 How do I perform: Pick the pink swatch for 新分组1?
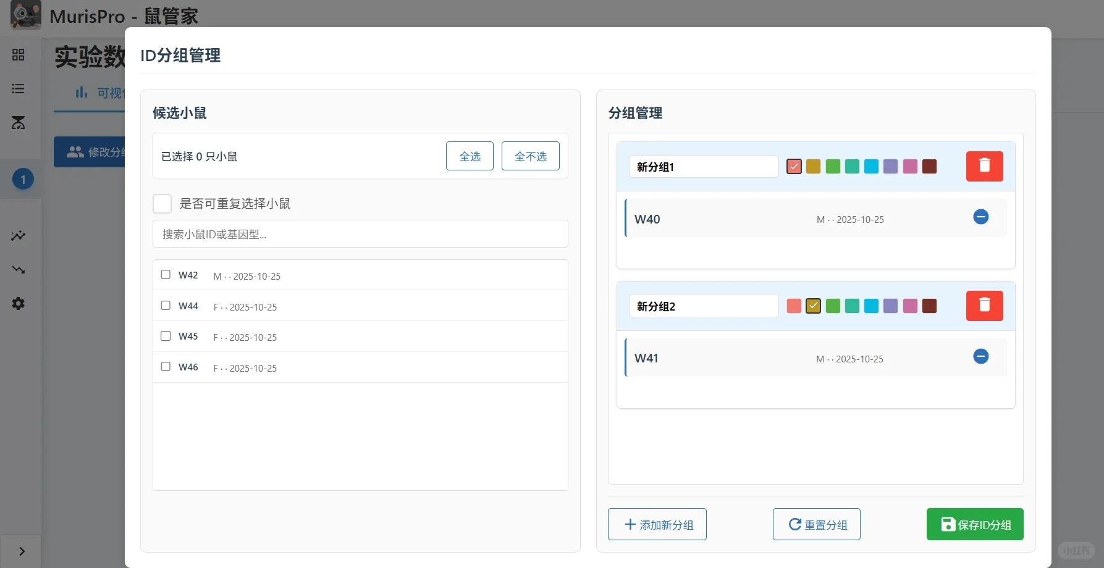pyautogui.click(x=910, y=166)
